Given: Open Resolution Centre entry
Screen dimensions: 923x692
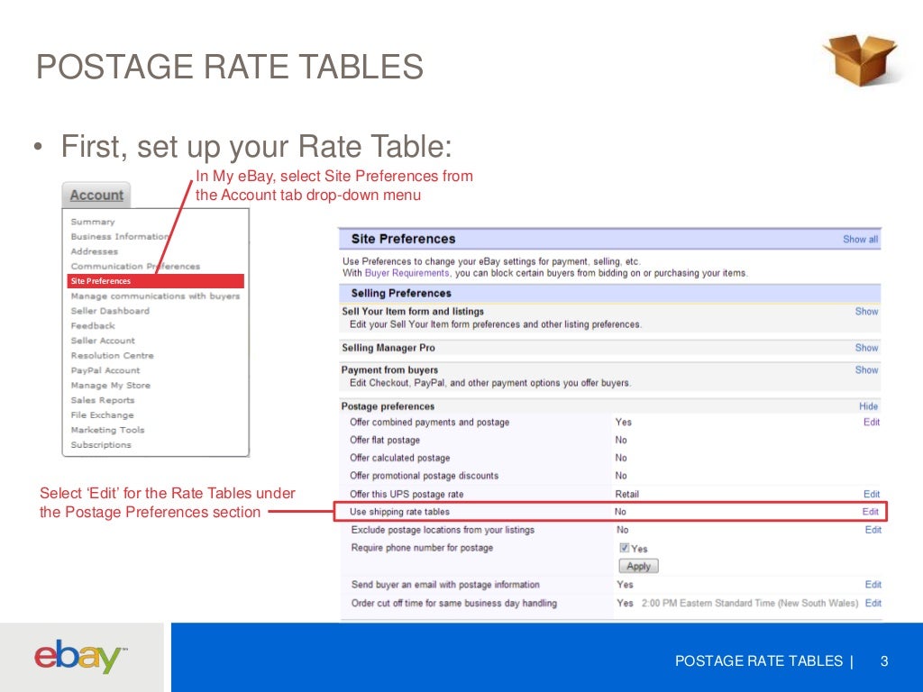Looking at the screenshot, I should [x=113, y=355].
